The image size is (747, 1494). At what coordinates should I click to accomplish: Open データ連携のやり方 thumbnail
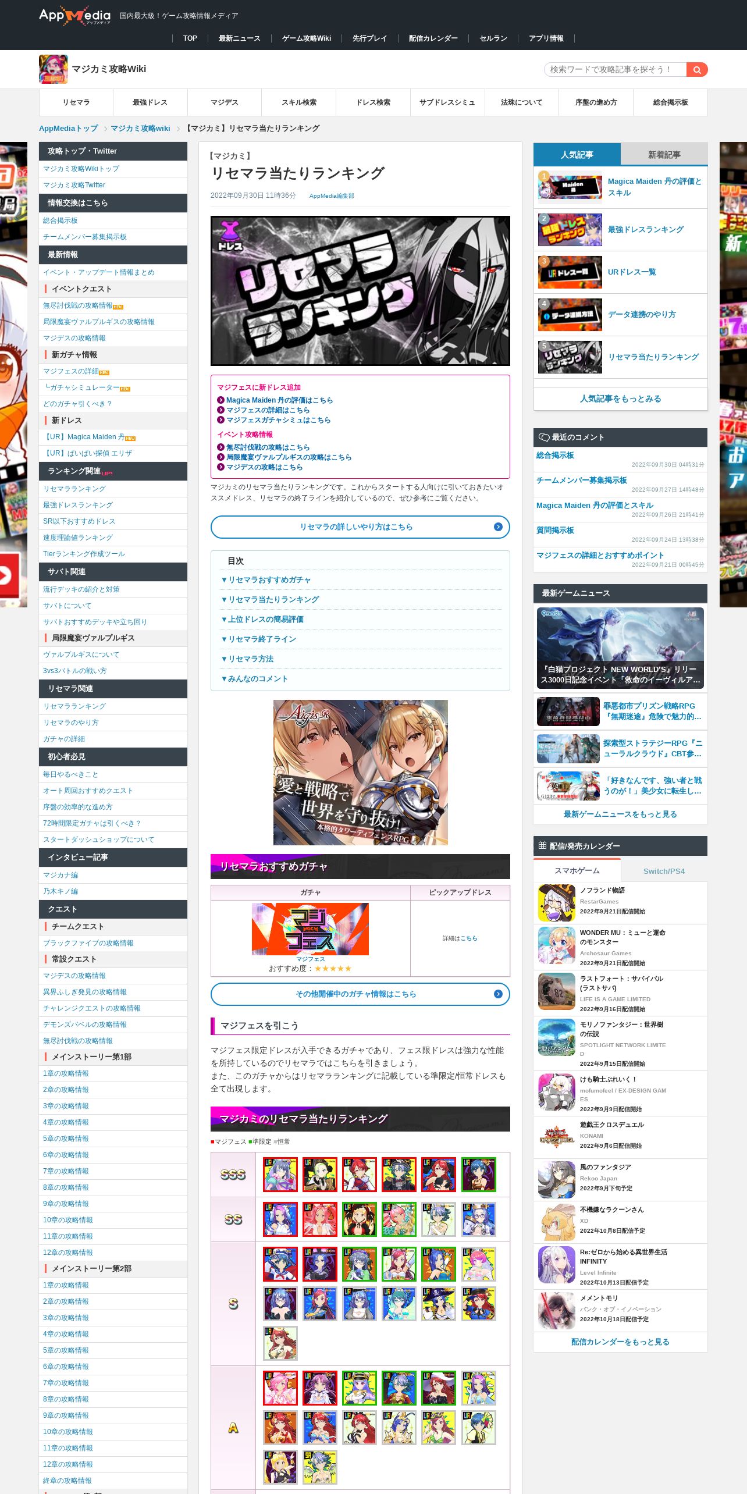570,315
